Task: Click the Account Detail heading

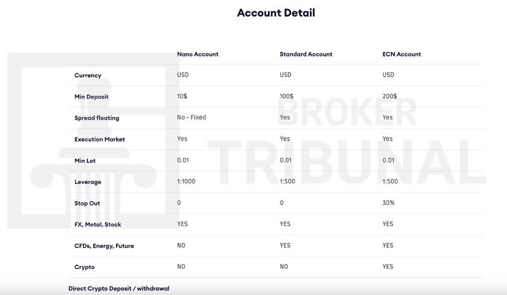Action: pos(276,13)
